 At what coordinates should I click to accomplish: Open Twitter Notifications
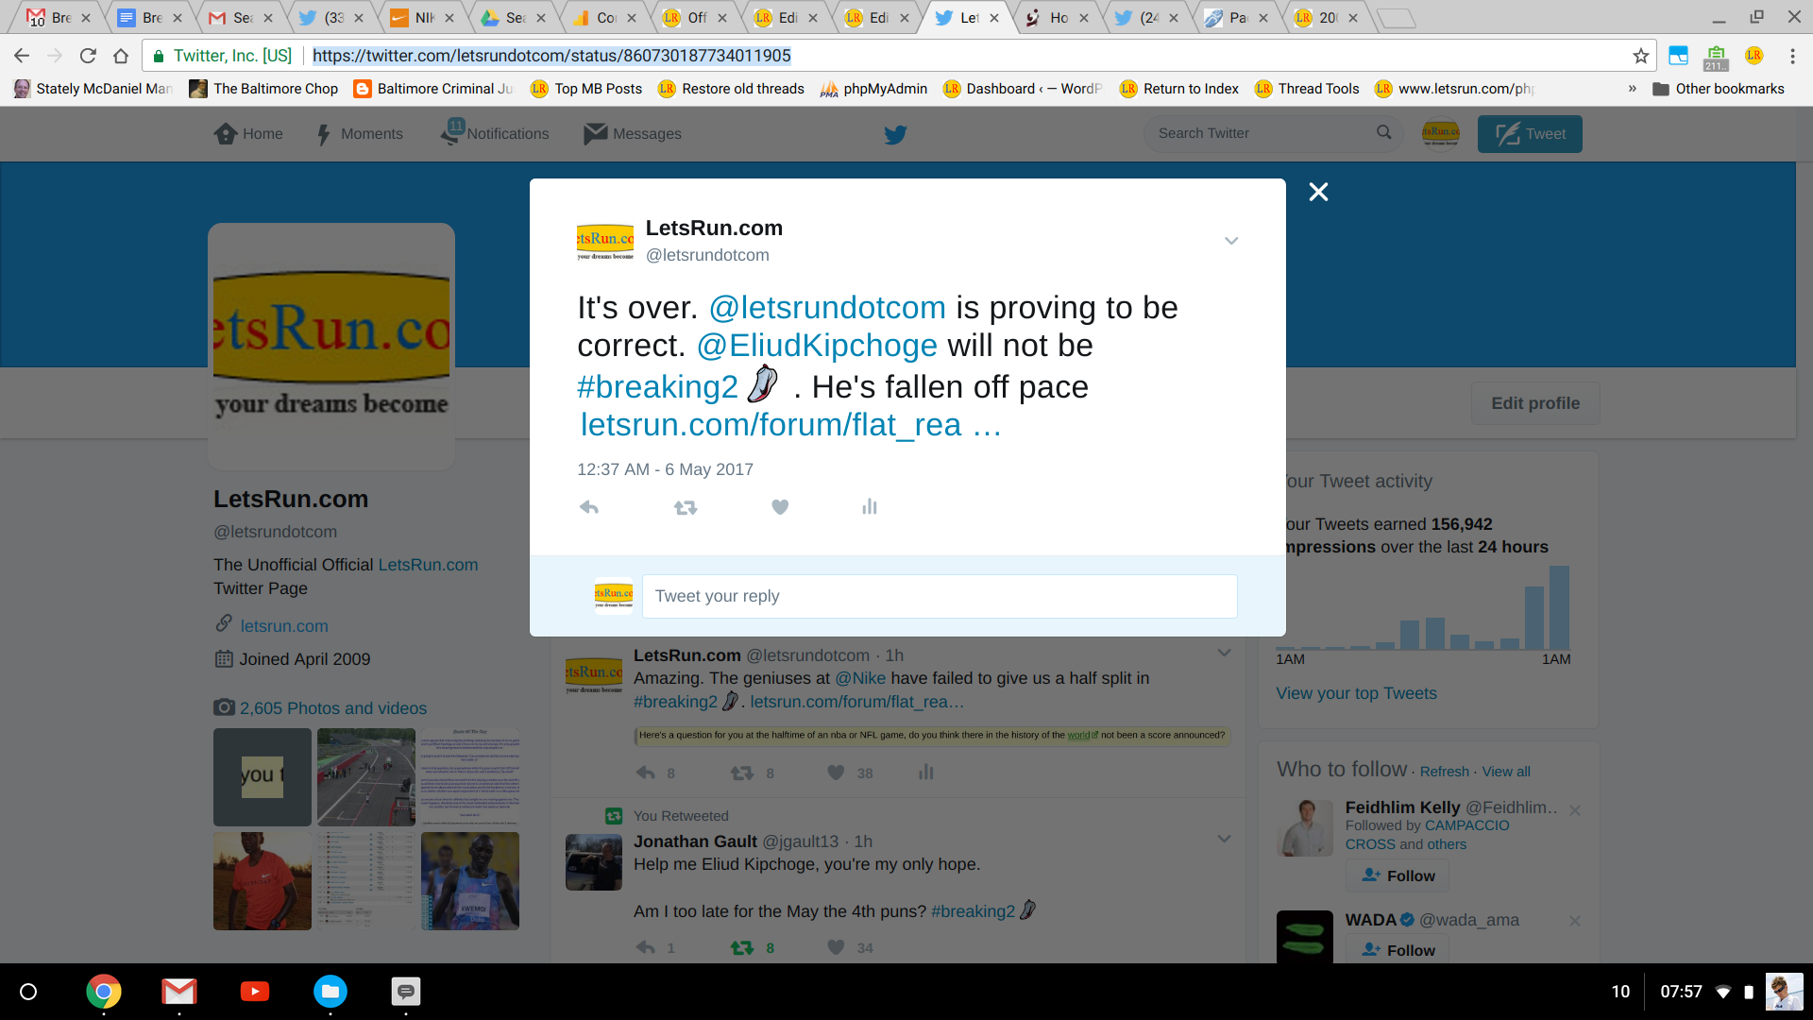tap(495, 134)
